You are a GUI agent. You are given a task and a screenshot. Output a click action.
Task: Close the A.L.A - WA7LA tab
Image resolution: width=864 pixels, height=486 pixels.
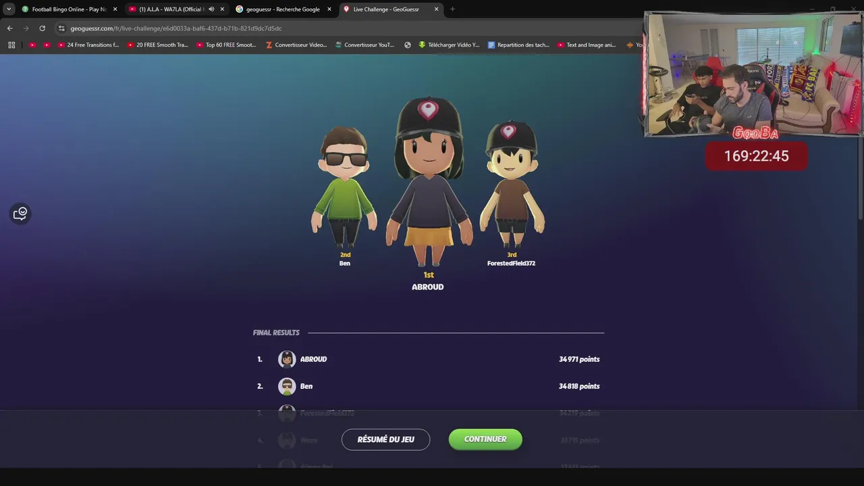[222, 9]
